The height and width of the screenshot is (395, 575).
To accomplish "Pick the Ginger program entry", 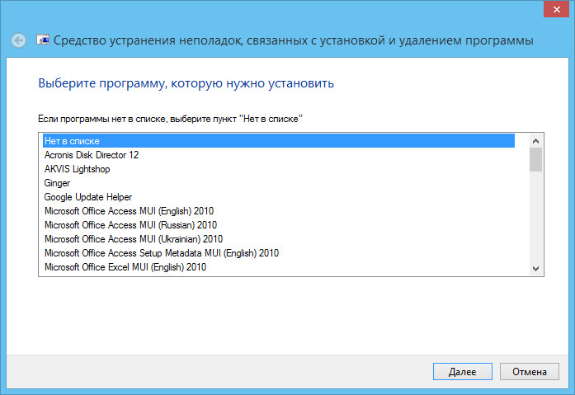I will click(279, 183).
